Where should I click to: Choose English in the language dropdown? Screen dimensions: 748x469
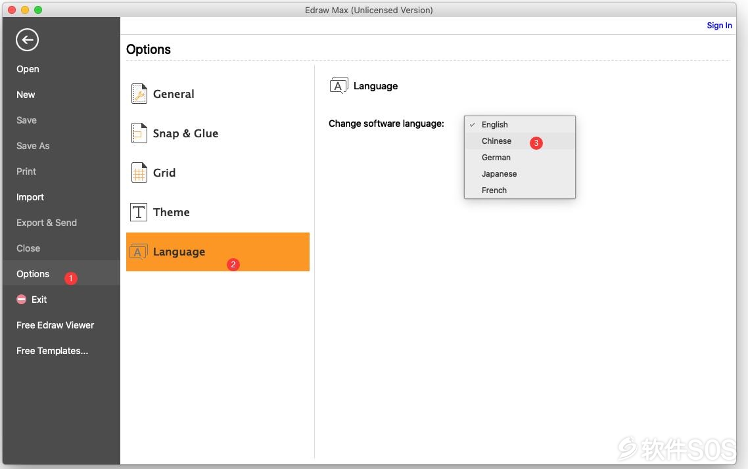pos(519,124)
